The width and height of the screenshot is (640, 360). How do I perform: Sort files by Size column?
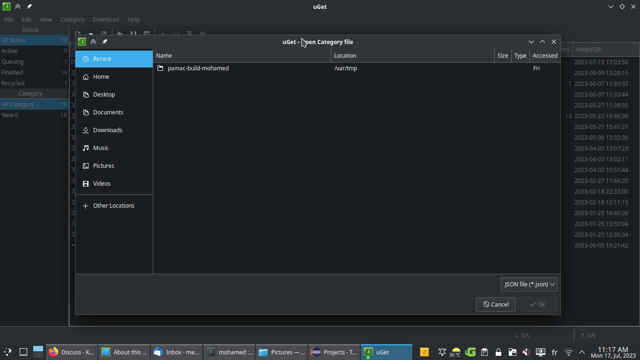point(503,55)
